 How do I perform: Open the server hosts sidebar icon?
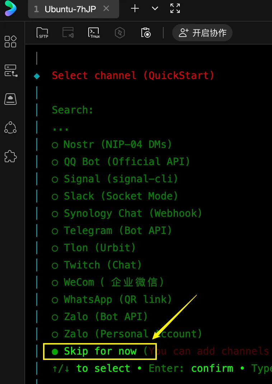[10, 70]
